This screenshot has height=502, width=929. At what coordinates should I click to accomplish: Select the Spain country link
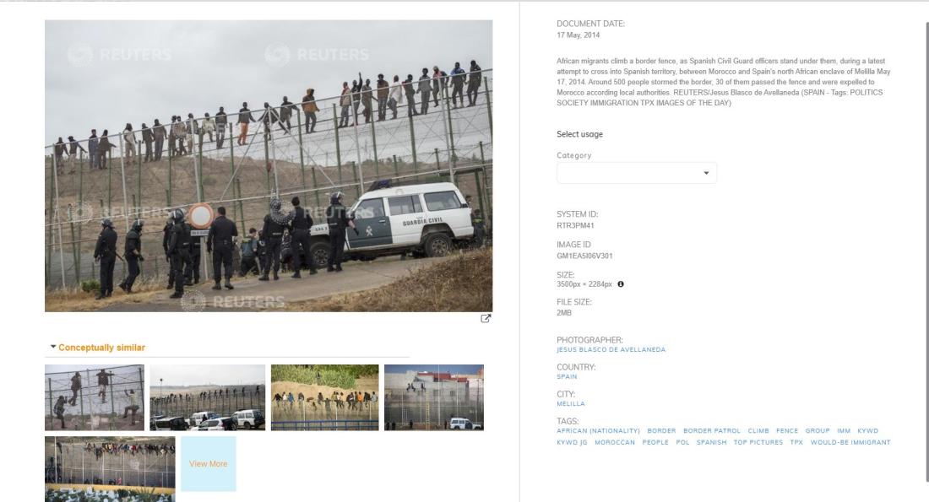click(x=567, y=377)
